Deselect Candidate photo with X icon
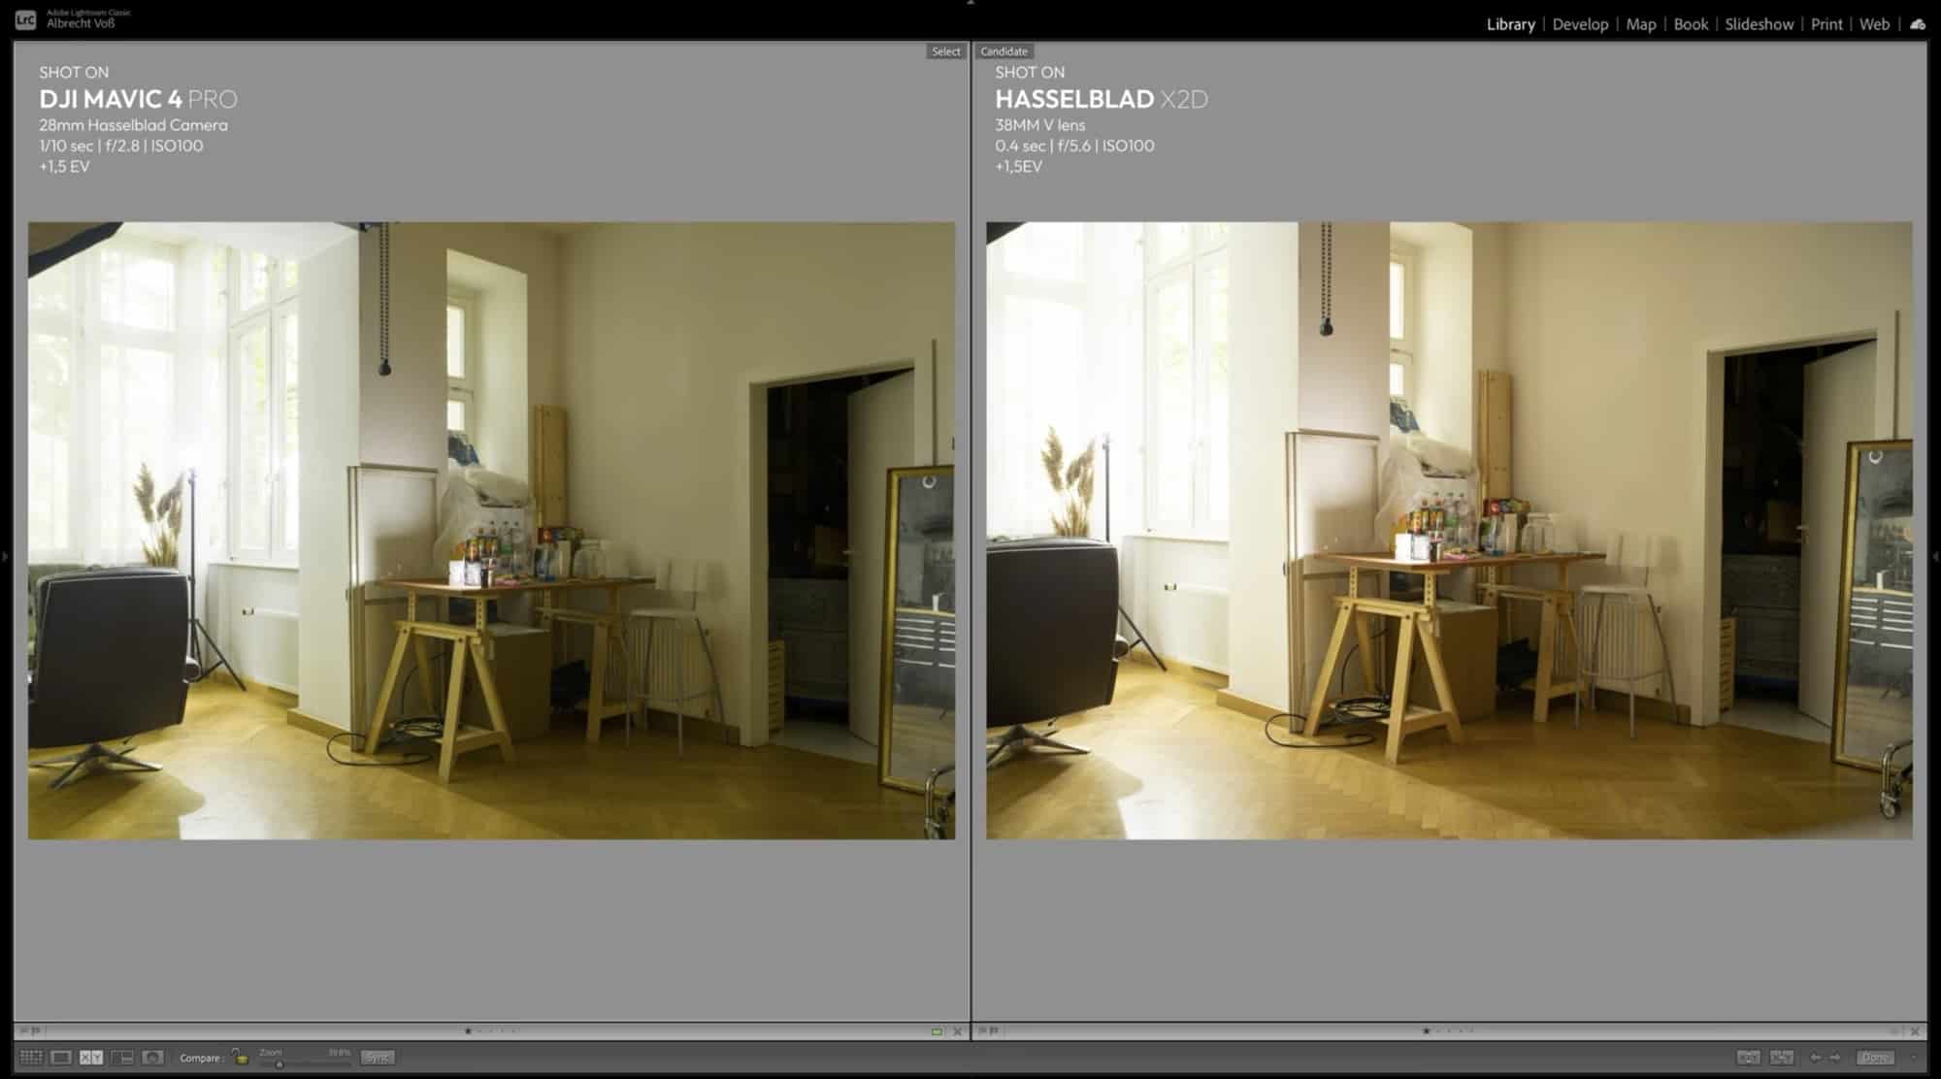Viewport: 1941px width, 1079px height. click(1915, 1031)
